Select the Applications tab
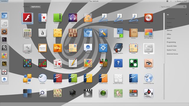189x106 pixels. point(35,6)
